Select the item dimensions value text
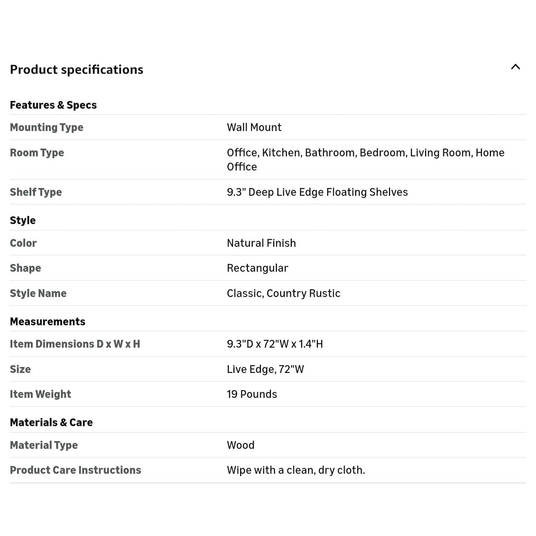 point(275,344)
